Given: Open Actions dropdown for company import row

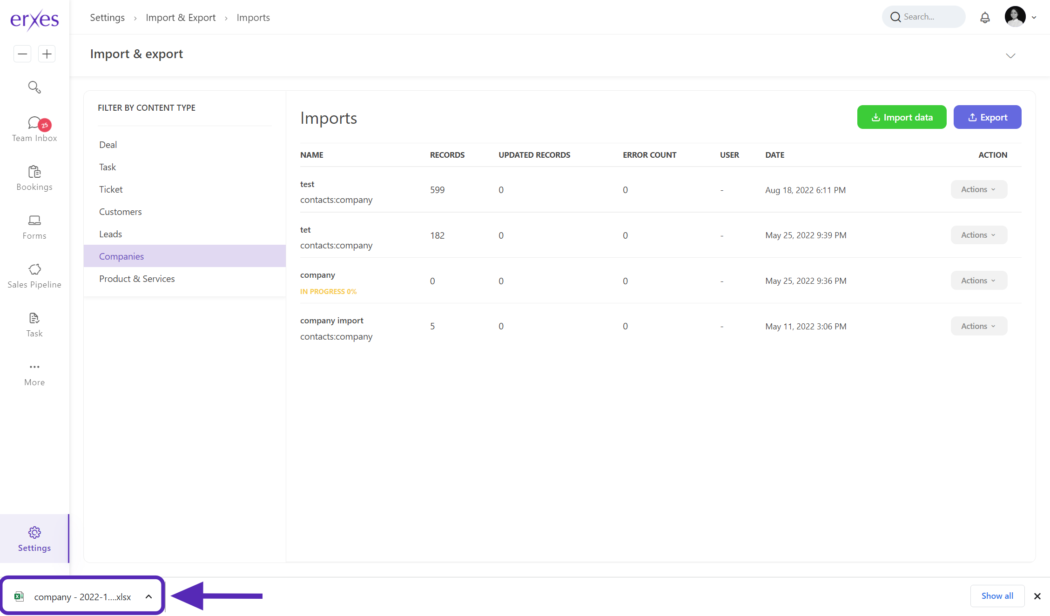Looking at the screenshot, I should (x=978, y=326).
